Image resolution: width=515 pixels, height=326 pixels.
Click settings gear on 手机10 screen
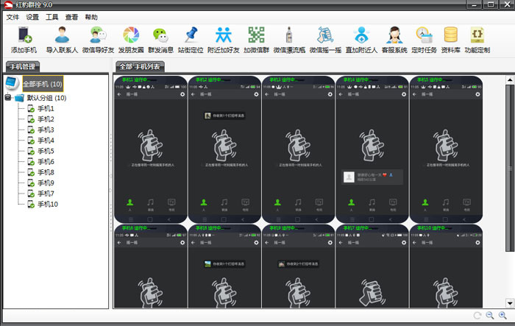(x=477, y=243)
